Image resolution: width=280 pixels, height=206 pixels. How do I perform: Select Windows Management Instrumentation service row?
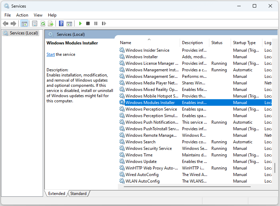click(195, 70)
